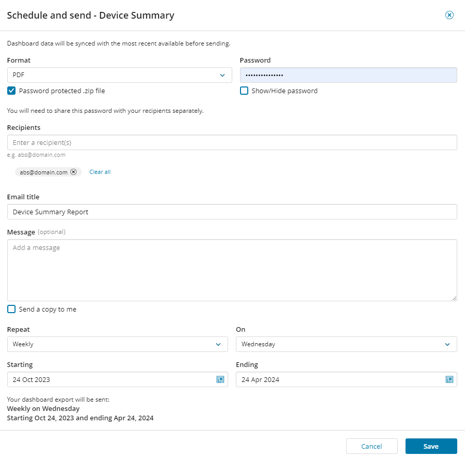
Task: Grab the Message box resize handle
Action: pos(454,298)
